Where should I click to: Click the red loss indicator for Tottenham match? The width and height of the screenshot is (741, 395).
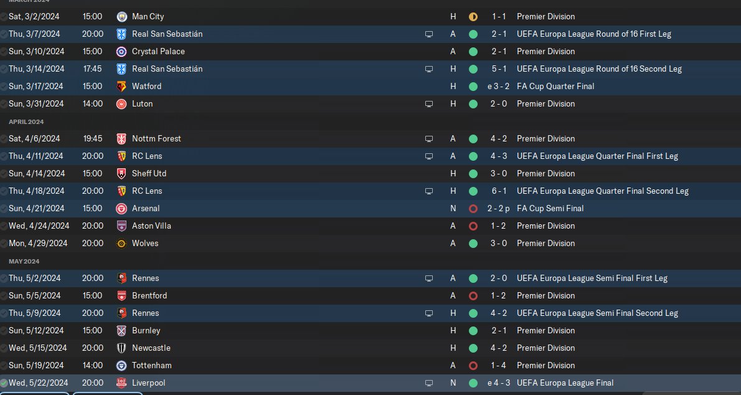tap(473, 366)
